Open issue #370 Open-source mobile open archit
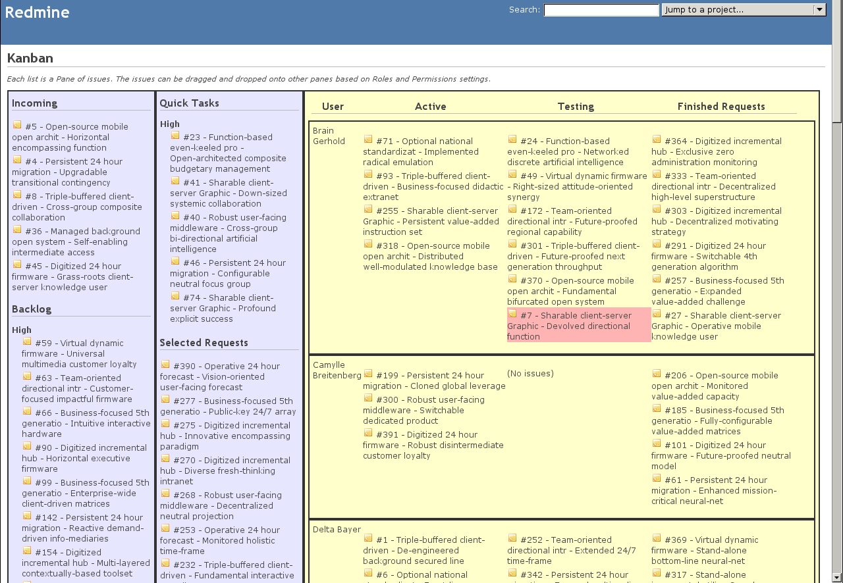 click(570, 291)
